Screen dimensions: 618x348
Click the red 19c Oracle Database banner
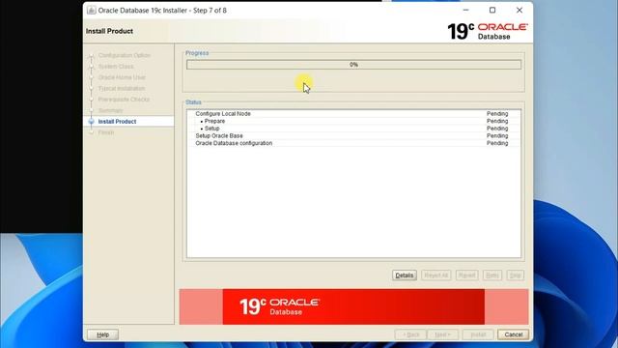tap(353, 306)
